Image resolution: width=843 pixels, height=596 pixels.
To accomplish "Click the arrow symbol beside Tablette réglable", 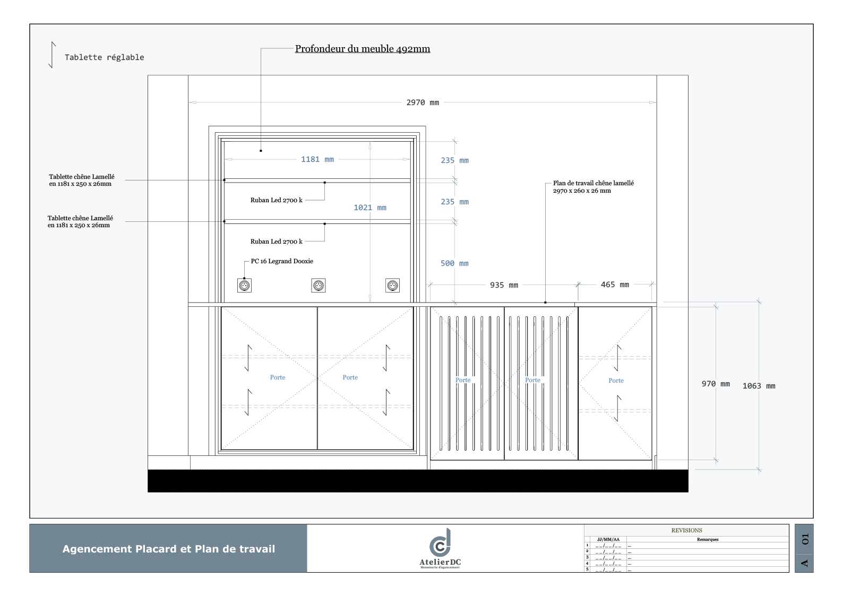I will point(52,55).
